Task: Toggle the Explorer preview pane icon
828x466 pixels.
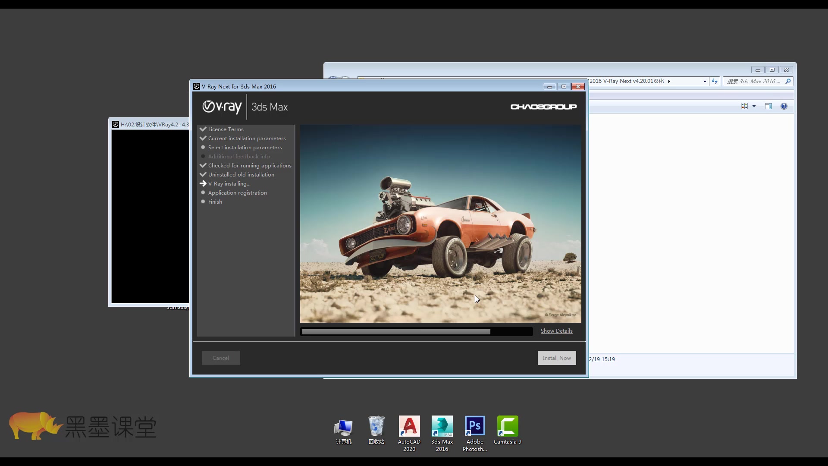Action: click(x=768, y=106)
